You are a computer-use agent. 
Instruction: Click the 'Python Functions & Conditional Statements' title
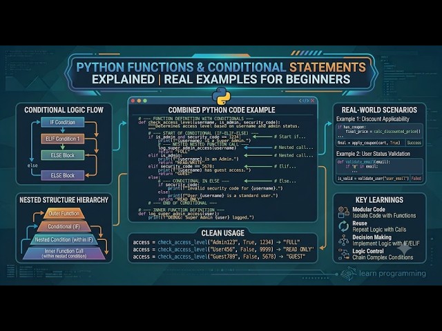click(221, 68)
